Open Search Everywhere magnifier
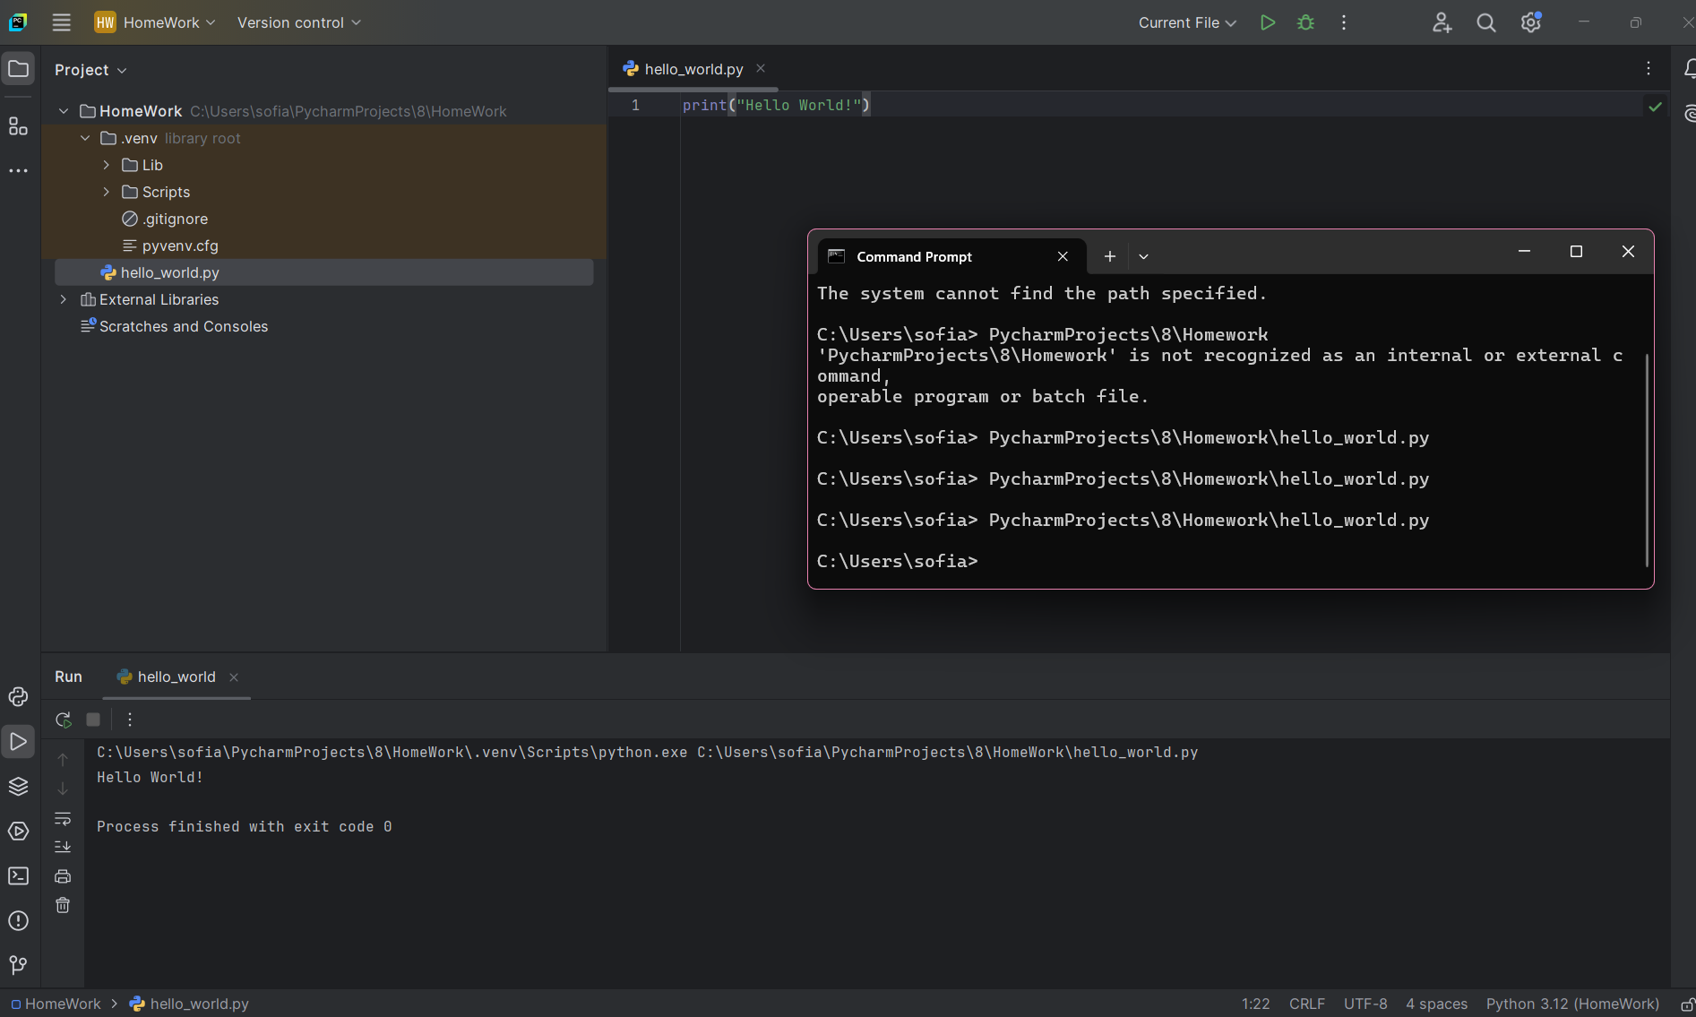Screen dimensions: 1696x1017 (x=1486, y=22)
